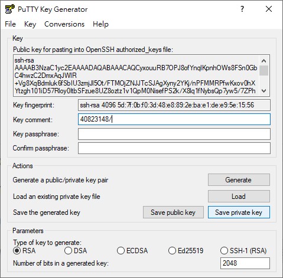
Task: Click the Load button
Action: pos(239,197)
